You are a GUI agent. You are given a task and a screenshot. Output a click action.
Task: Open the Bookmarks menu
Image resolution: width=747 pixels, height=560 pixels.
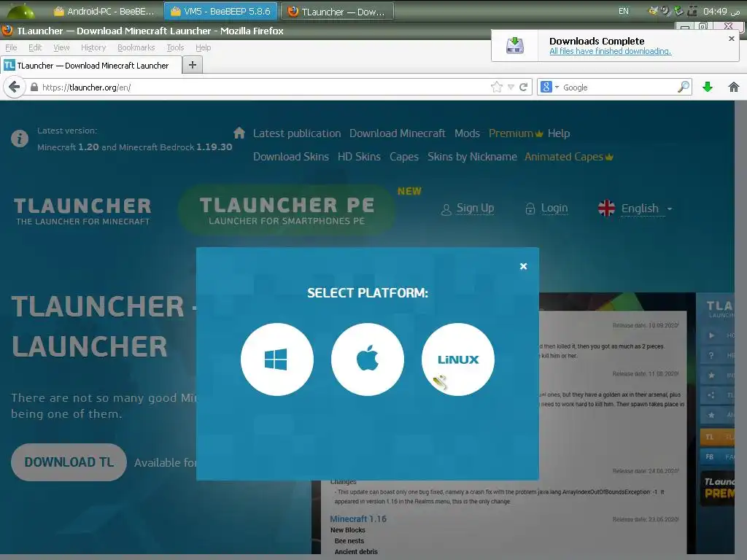136,47
